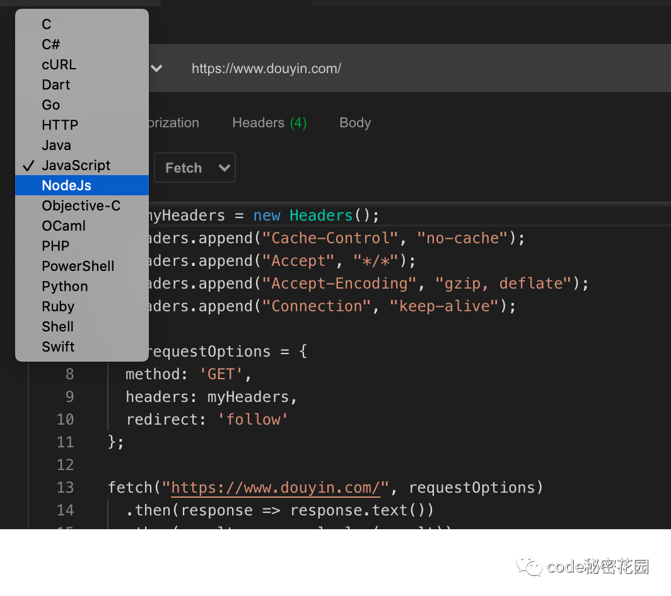Open the Body tab
Screen dimensions: 671x596
355,123
